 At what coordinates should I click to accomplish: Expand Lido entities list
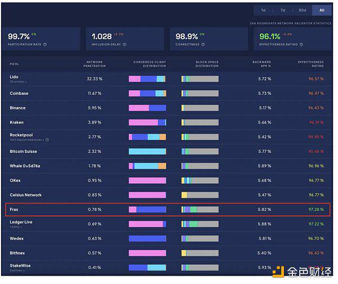pos(18,82)
